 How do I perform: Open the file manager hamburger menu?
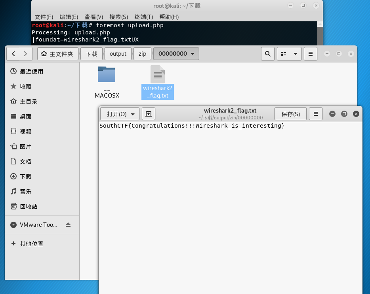coord(311,54)
